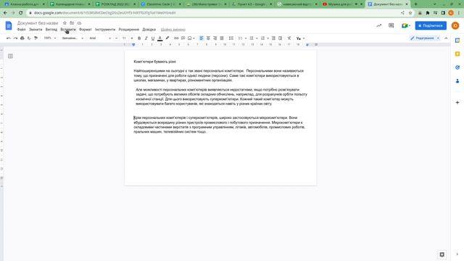Select the Paint format roller tool

(36, 38)
